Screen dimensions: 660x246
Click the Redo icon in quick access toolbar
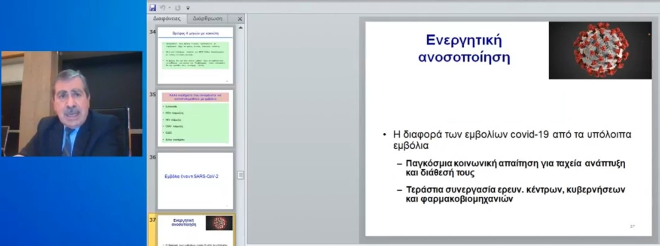(178, 8)
